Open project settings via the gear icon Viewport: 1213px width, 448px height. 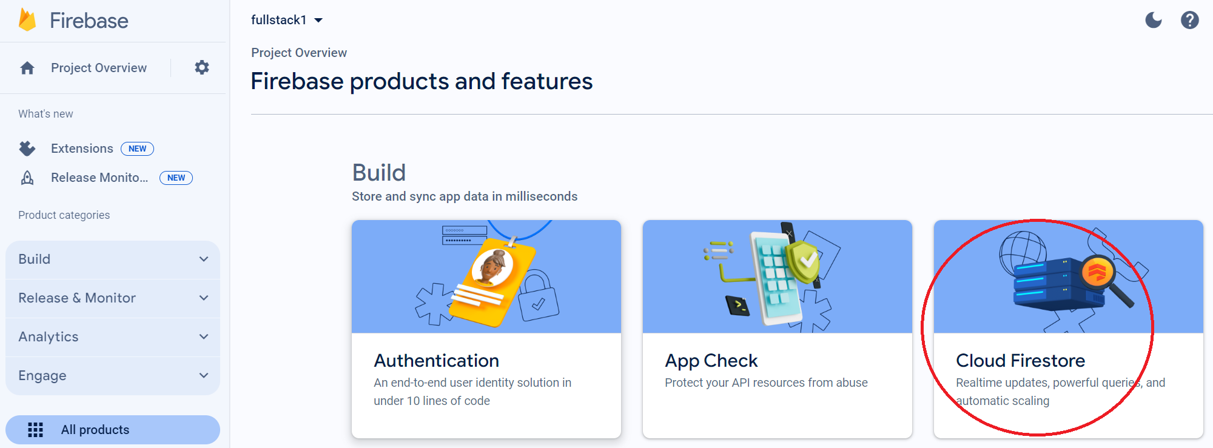[x=201, y=67]
